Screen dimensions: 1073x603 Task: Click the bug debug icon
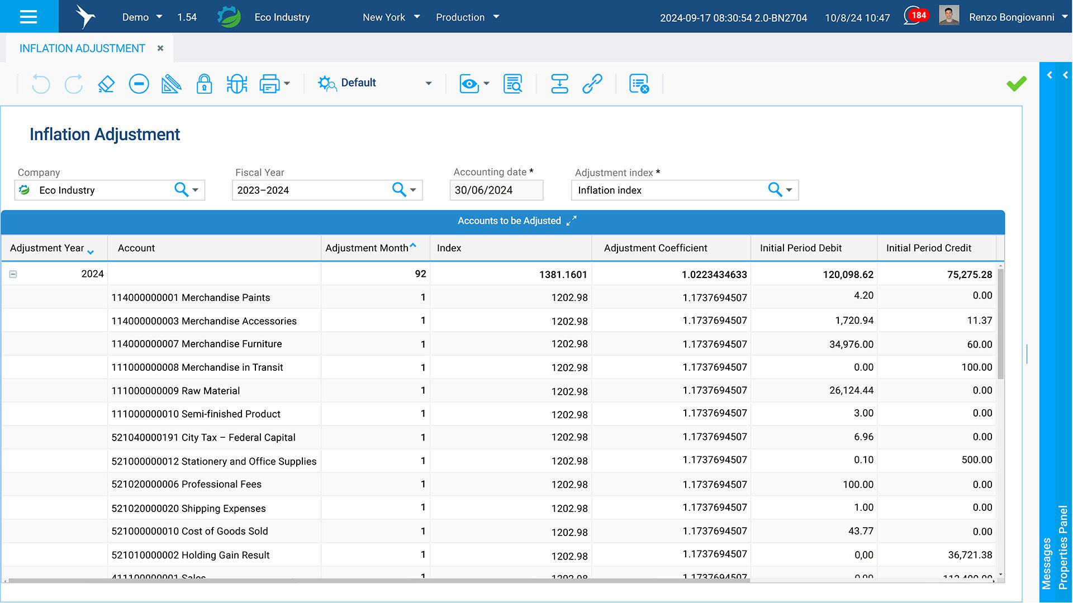237,84
